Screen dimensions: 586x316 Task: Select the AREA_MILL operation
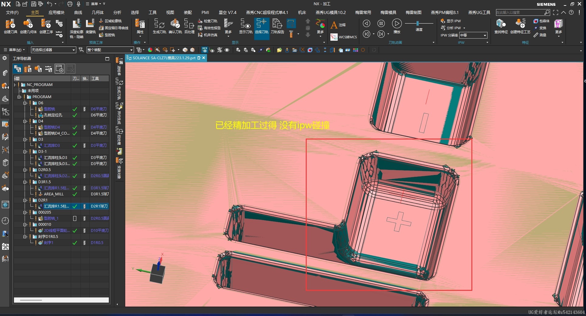coord(54,194)
